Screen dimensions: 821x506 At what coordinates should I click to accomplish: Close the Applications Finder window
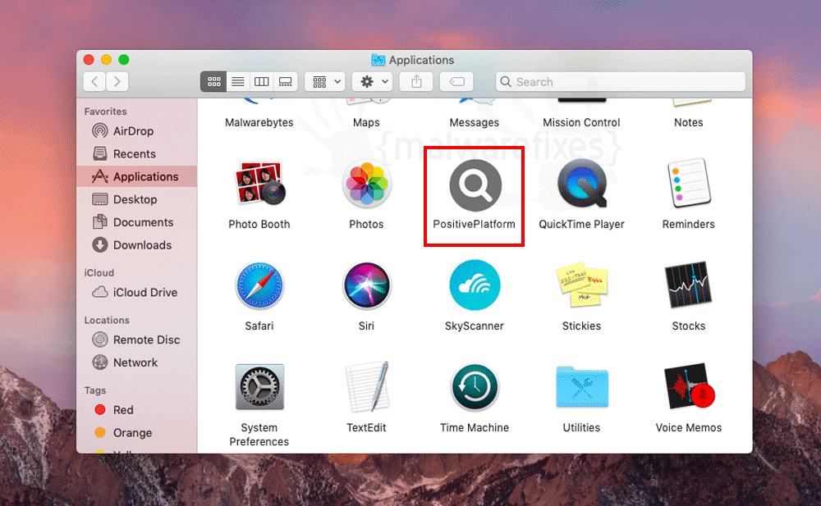pyautogui.click(x=89, y=60)
